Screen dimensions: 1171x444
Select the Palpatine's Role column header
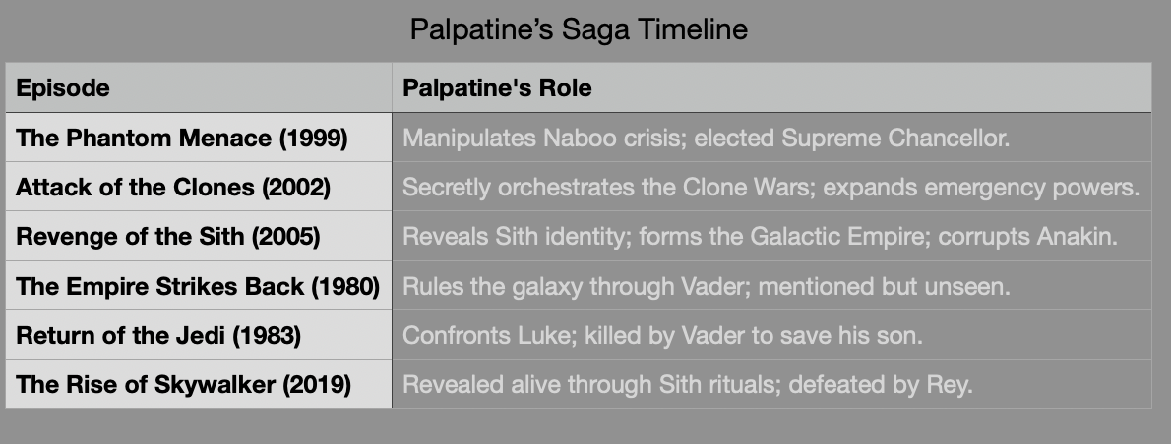(x=498, y=88)
